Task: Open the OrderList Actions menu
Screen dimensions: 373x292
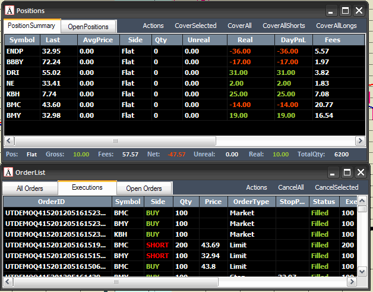Action: click(257, 187)
